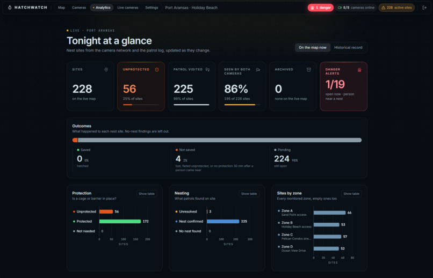The width and height of the screenshot is (433, 278).
Task: Click the 'Zone B Holiday Beach access' label
Action: (297, 224)
